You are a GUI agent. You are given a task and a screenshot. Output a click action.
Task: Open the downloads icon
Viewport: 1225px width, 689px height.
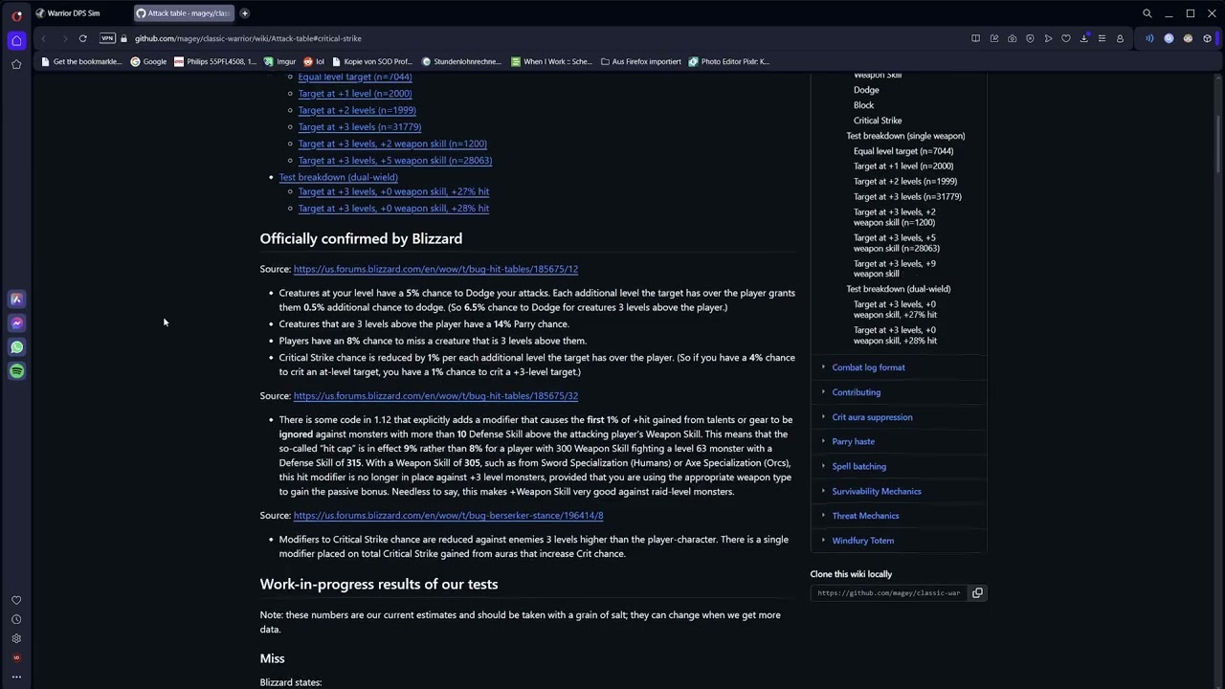click(x=1084, y=38)
